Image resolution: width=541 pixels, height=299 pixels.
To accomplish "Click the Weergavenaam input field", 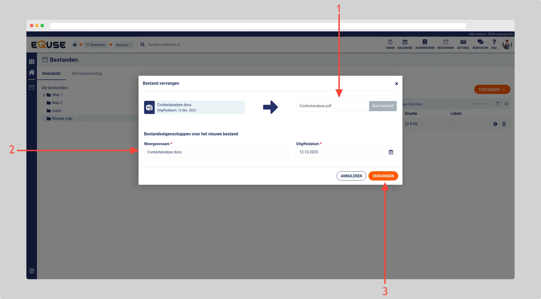I will coord(216,152).
